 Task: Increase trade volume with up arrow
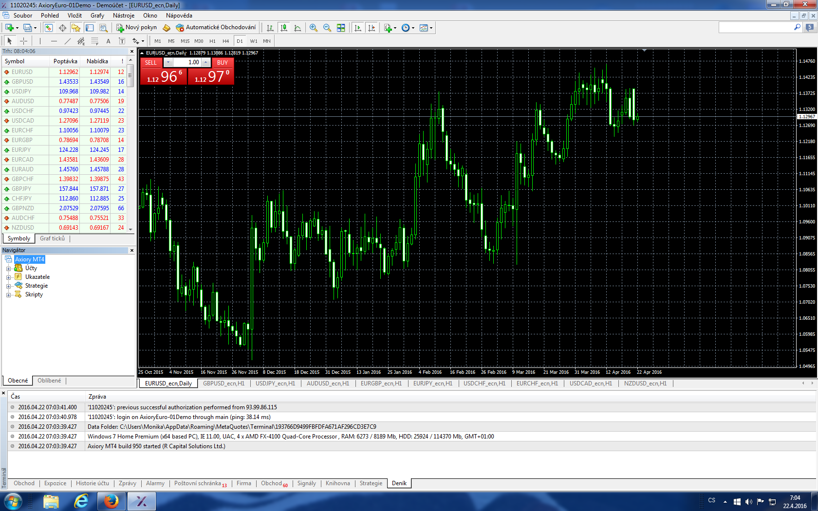(x=206, y=62)
